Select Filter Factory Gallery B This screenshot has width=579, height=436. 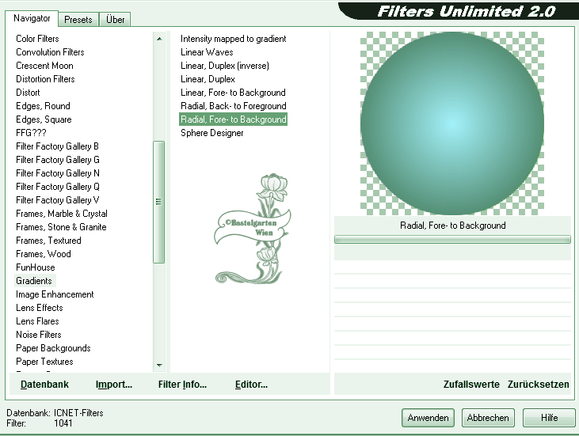pyautogui.click(x=57, y=146)
